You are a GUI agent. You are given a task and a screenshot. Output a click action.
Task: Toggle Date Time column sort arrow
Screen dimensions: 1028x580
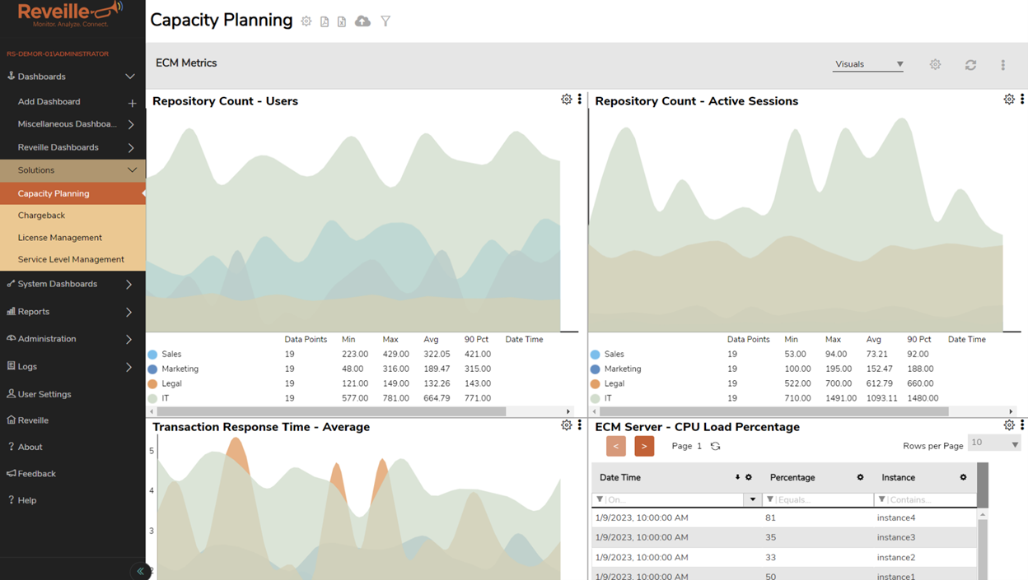[x=737, y=477]
